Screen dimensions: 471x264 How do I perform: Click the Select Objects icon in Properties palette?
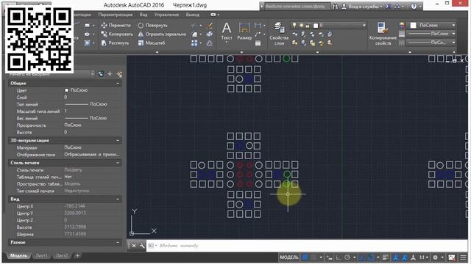110,73
